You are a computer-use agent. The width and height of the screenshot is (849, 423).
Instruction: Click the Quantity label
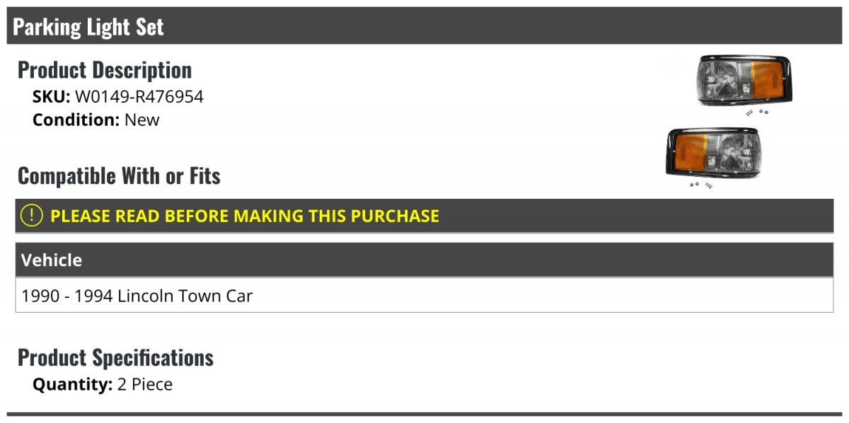point(72,384)
